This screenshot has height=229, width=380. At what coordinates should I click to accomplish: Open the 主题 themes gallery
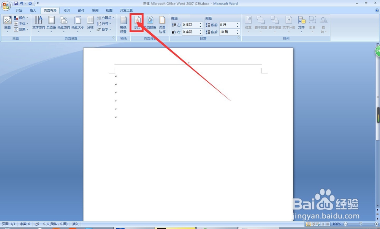pos(7,24)
